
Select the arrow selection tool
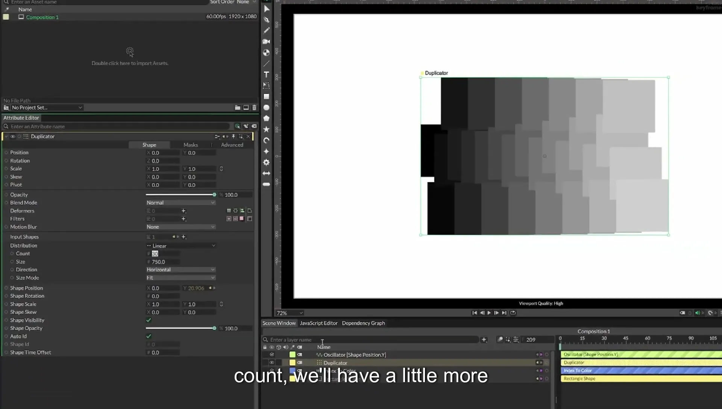267,9
